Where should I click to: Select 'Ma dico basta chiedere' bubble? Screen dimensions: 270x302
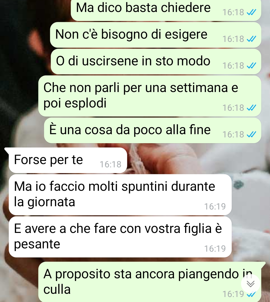(166, 10)
